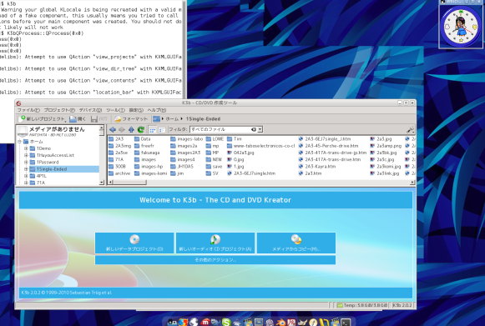Start a new data project from the welcome screen
Screen dimensions: 485x326
134,243
